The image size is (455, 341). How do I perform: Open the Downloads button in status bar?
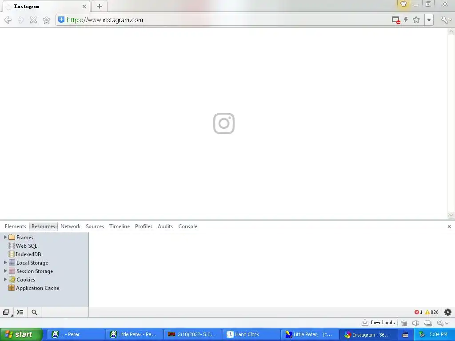pyautogui.click(x=378, y=322)
